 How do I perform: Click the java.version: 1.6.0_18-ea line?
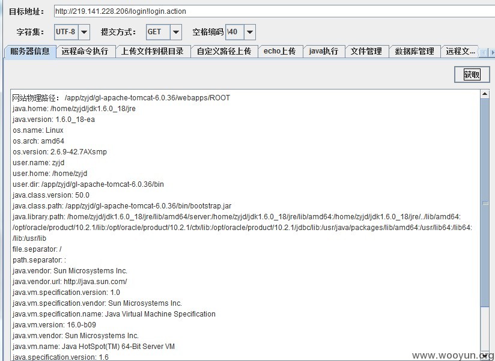(53, 120)
